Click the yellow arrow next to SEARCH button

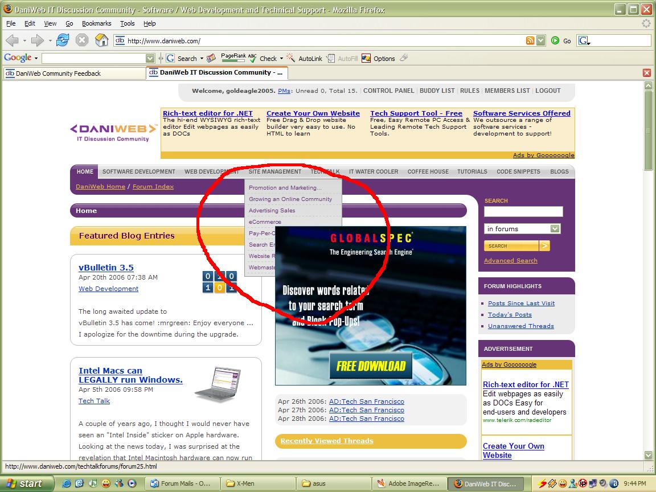point(544,245)
